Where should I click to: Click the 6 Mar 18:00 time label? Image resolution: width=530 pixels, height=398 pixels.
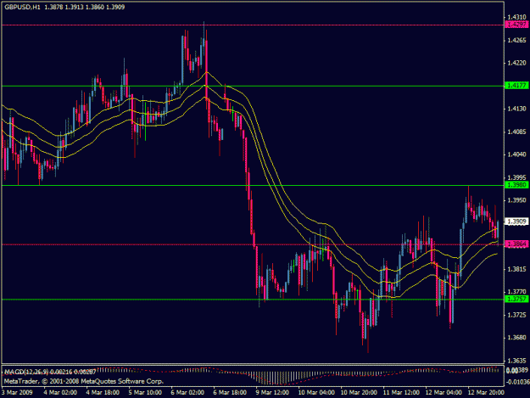[230, 392]
